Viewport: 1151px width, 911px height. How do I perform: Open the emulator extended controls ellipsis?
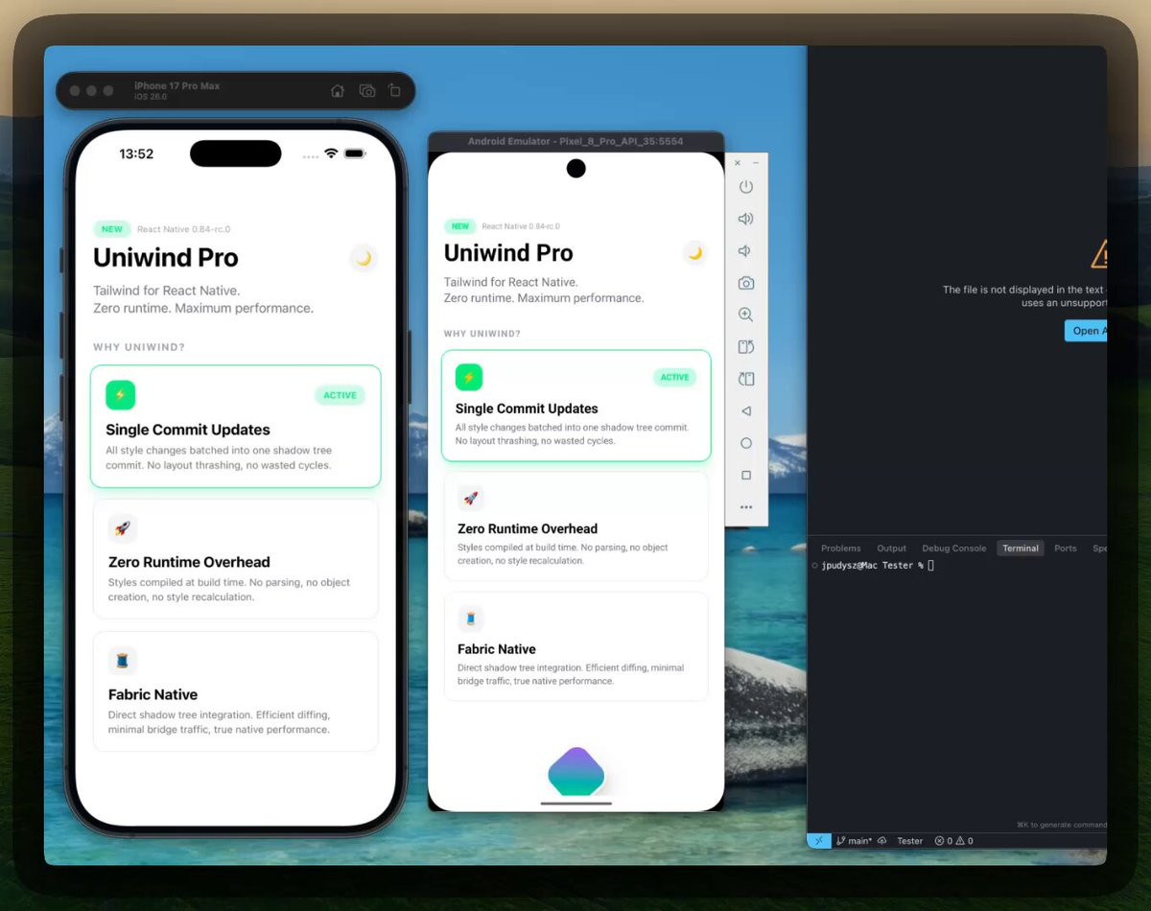pyautogui.click(x=746, y=507)
